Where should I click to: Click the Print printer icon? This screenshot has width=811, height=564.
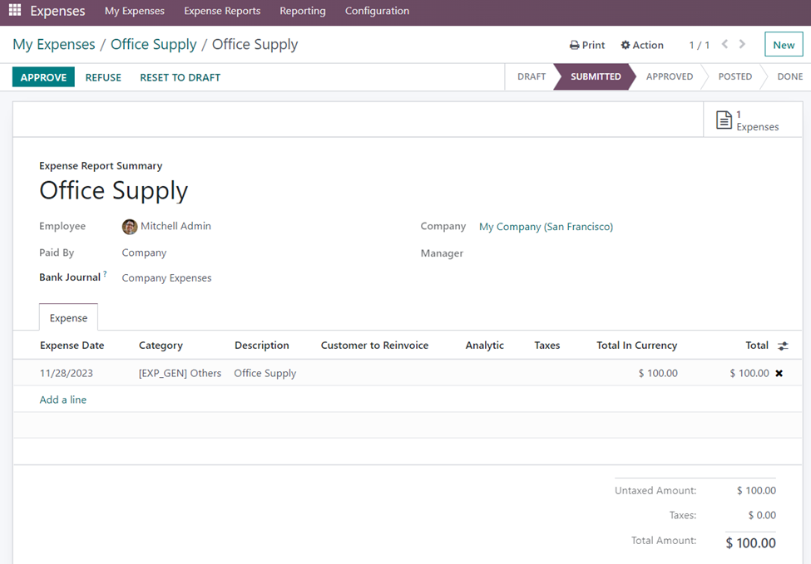click(x=574, y=45)
